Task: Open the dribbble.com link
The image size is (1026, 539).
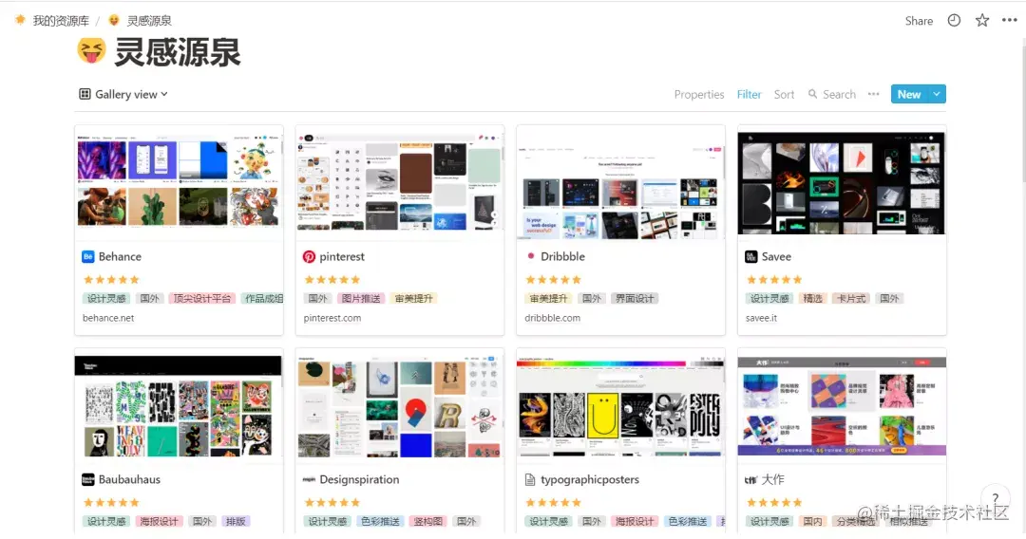Action: click(552, 318)
